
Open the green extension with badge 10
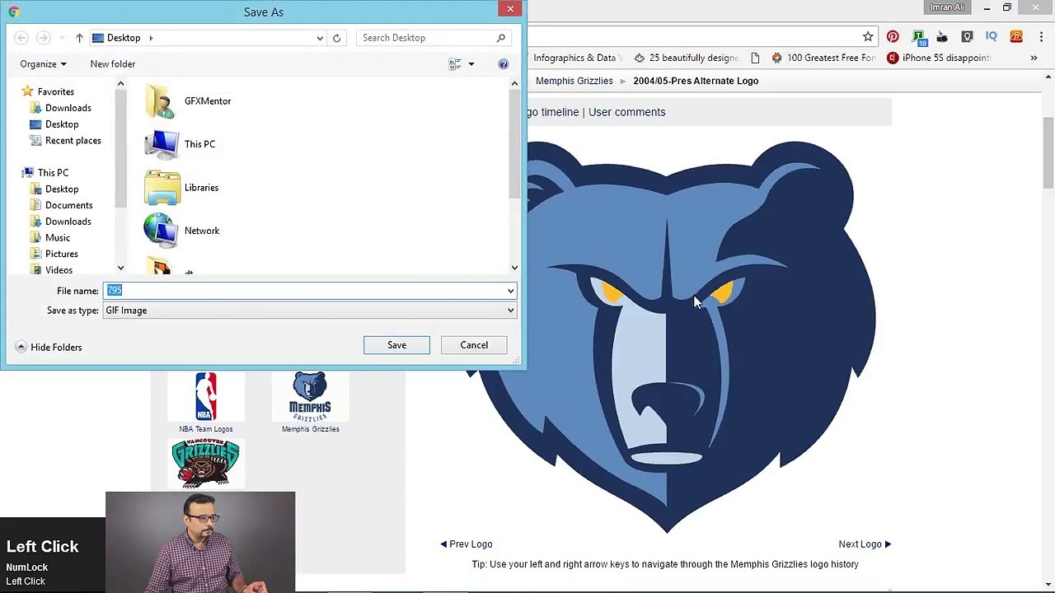pos(918,37)
